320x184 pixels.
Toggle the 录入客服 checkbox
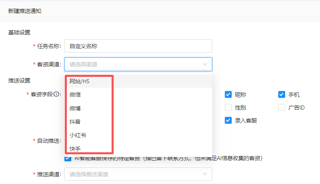coord(228,121)
